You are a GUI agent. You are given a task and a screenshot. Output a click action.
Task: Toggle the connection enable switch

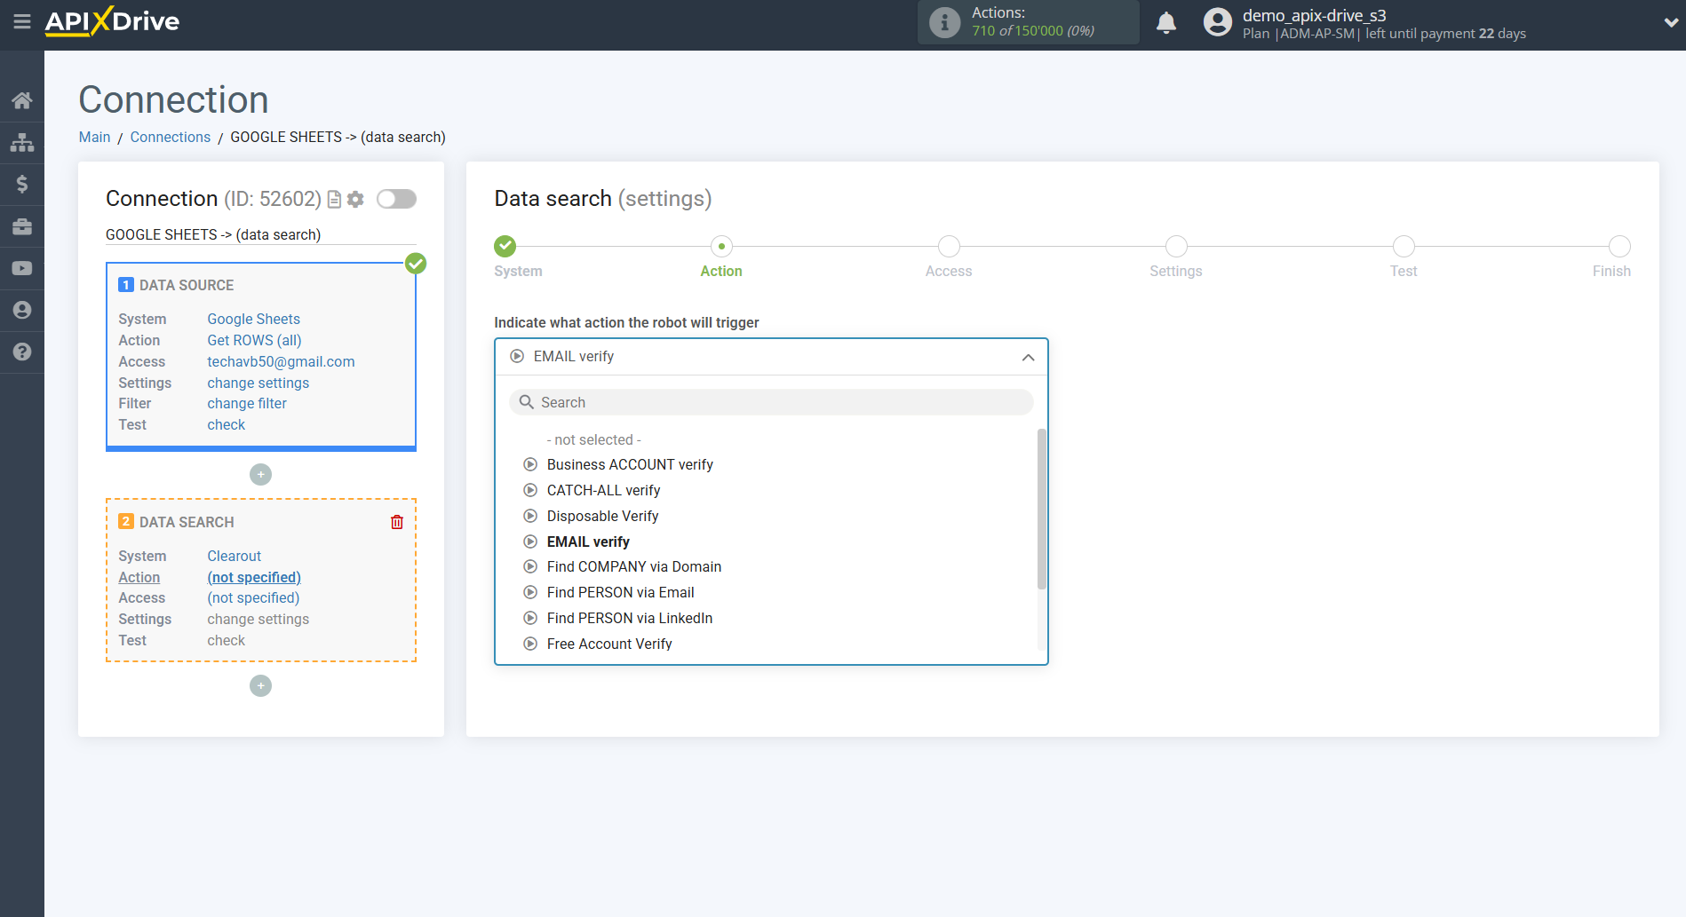coord(396,199)
